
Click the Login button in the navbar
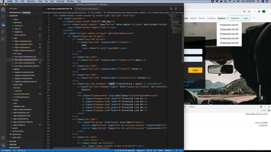pyautogui.click(x=246, y=18)
